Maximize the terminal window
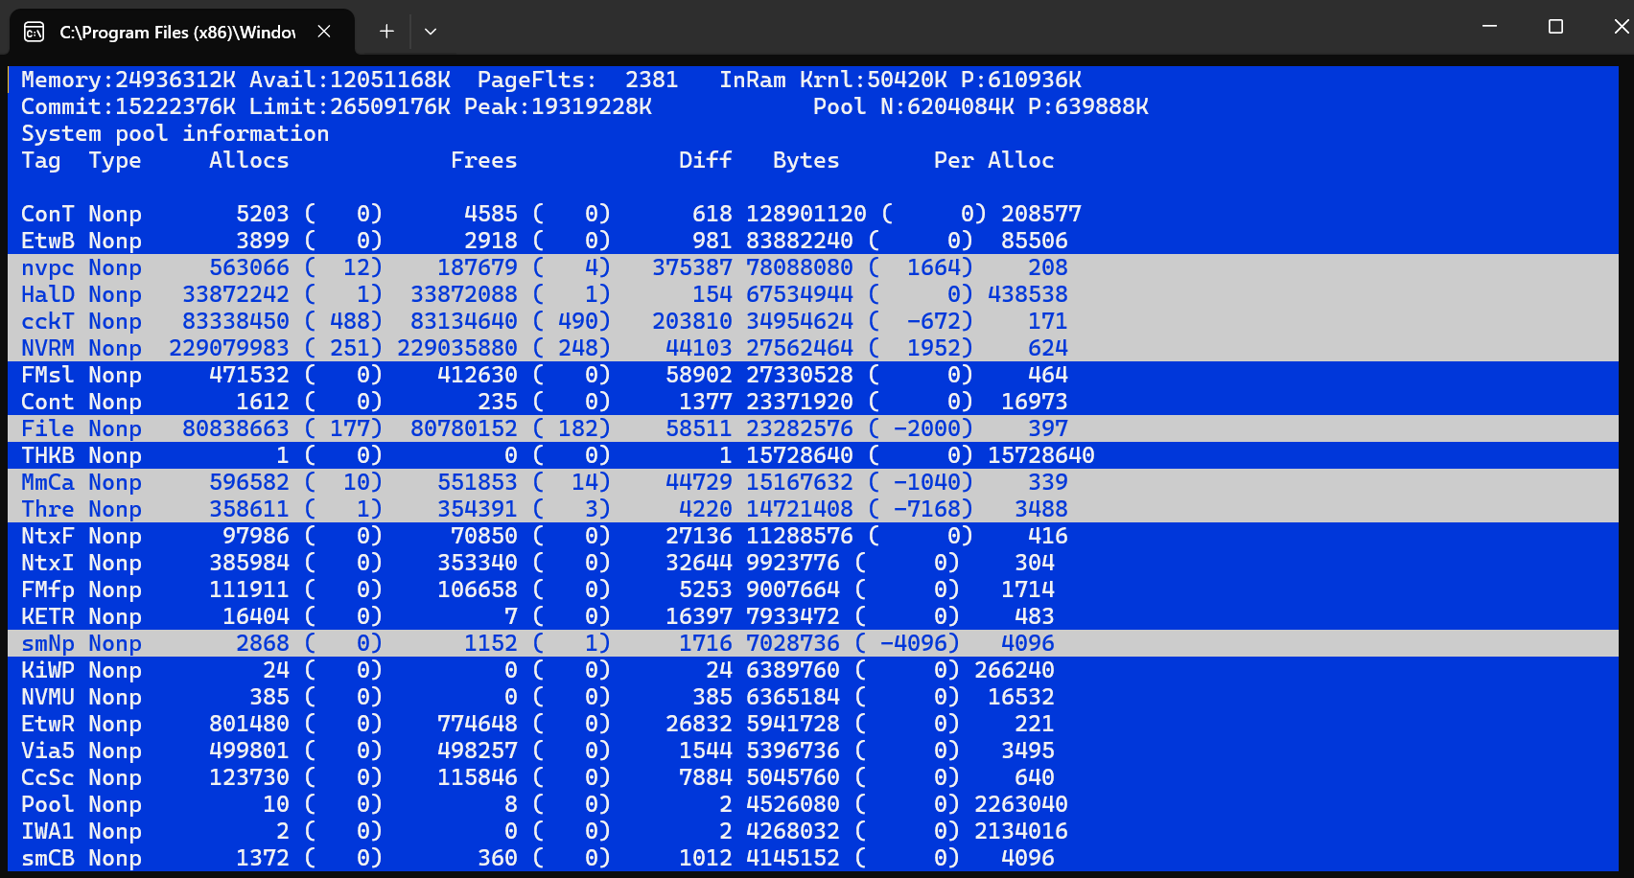This screenshot has width=1634, height=878. (1555, 27)
